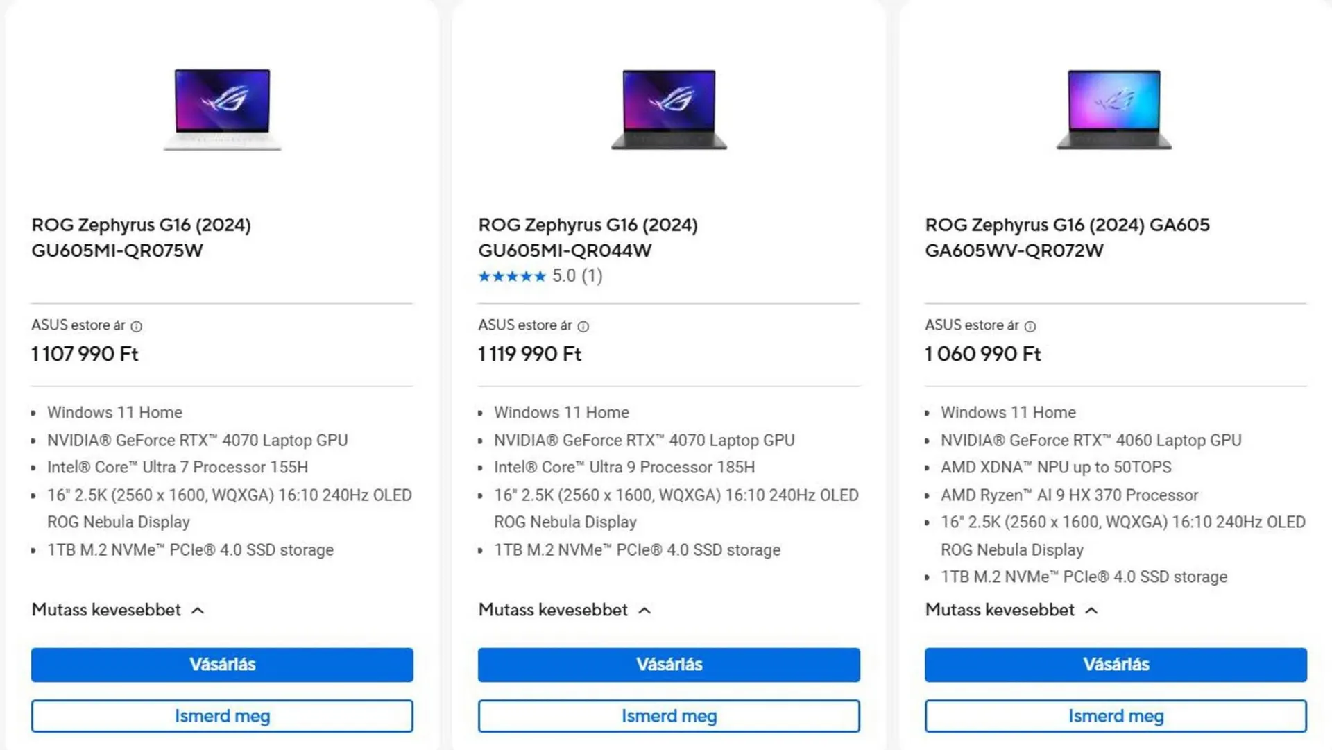Click the 5.0 (1) review rating text
1332x750 pixels.
[577, 276]
